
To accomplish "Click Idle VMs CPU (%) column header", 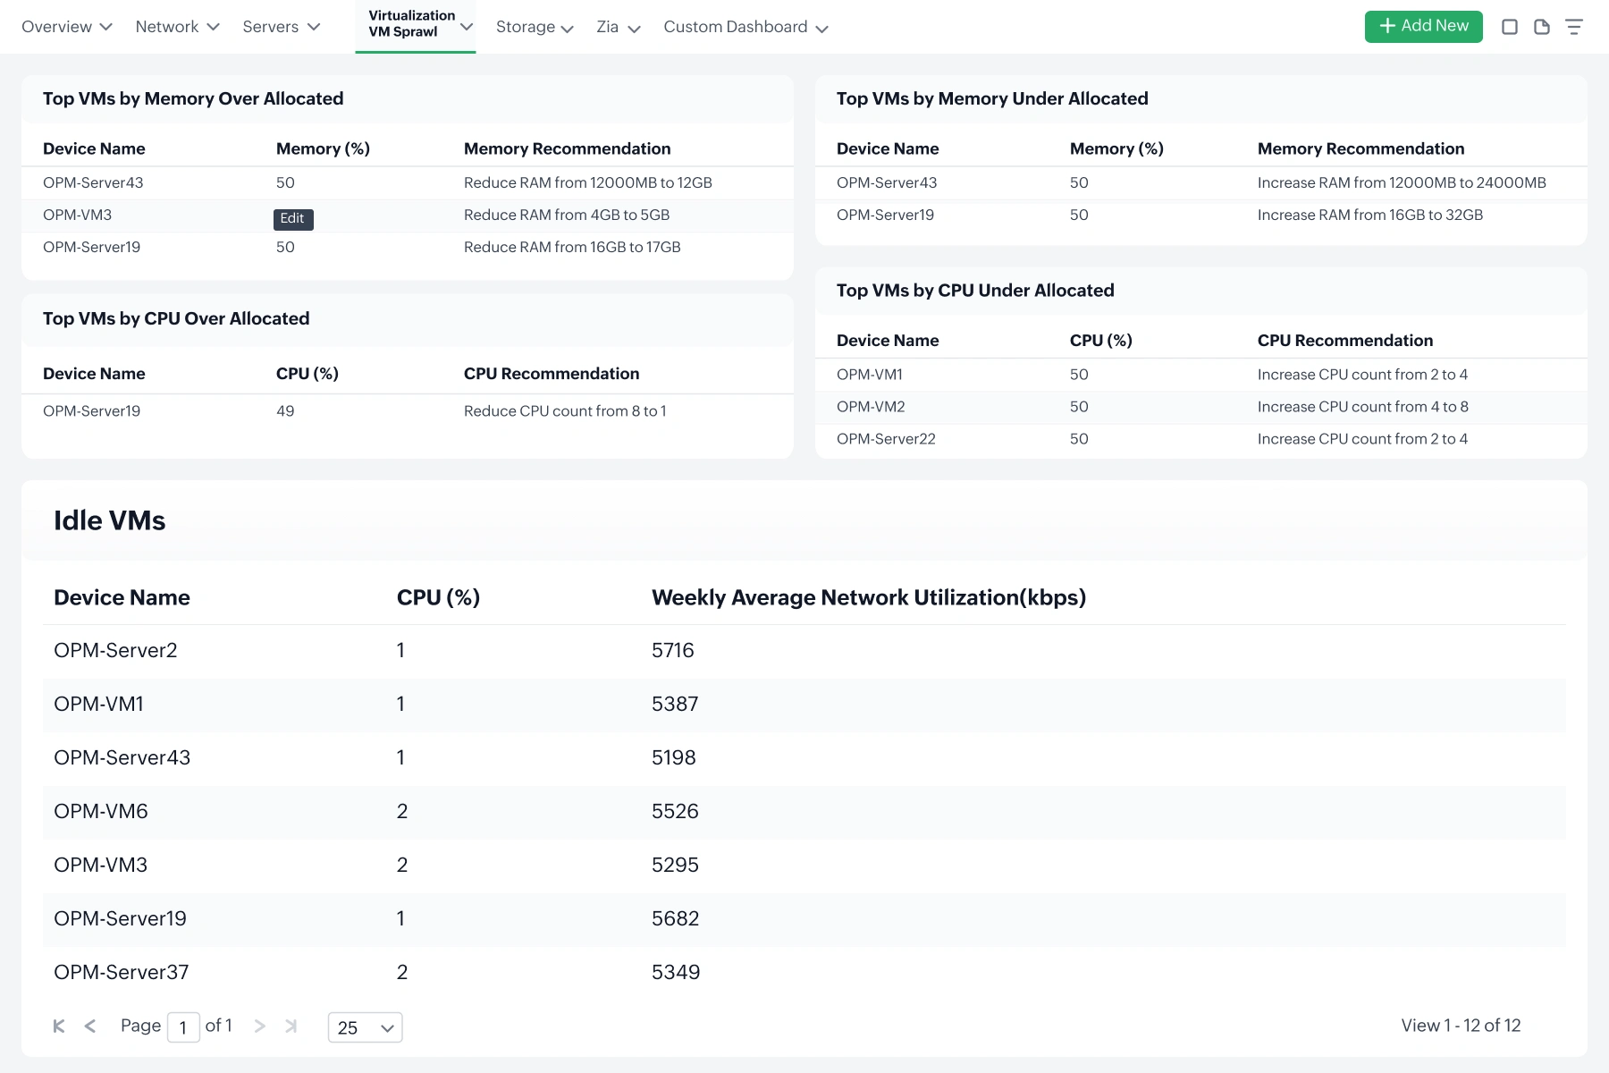I will click(438, 597).
